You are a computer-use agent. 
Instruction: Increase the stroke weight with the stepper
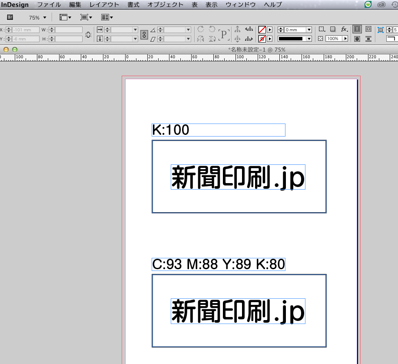tap(281, 28)
